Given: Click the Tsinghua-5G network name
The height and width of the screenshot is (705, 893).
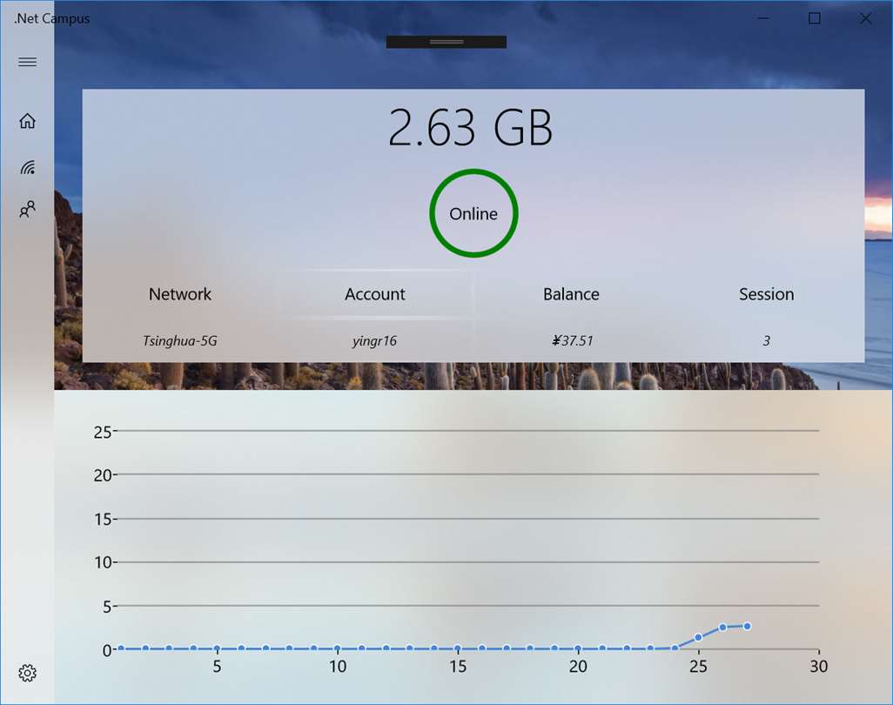Looking at the screenshot, I should click(180, 341).
